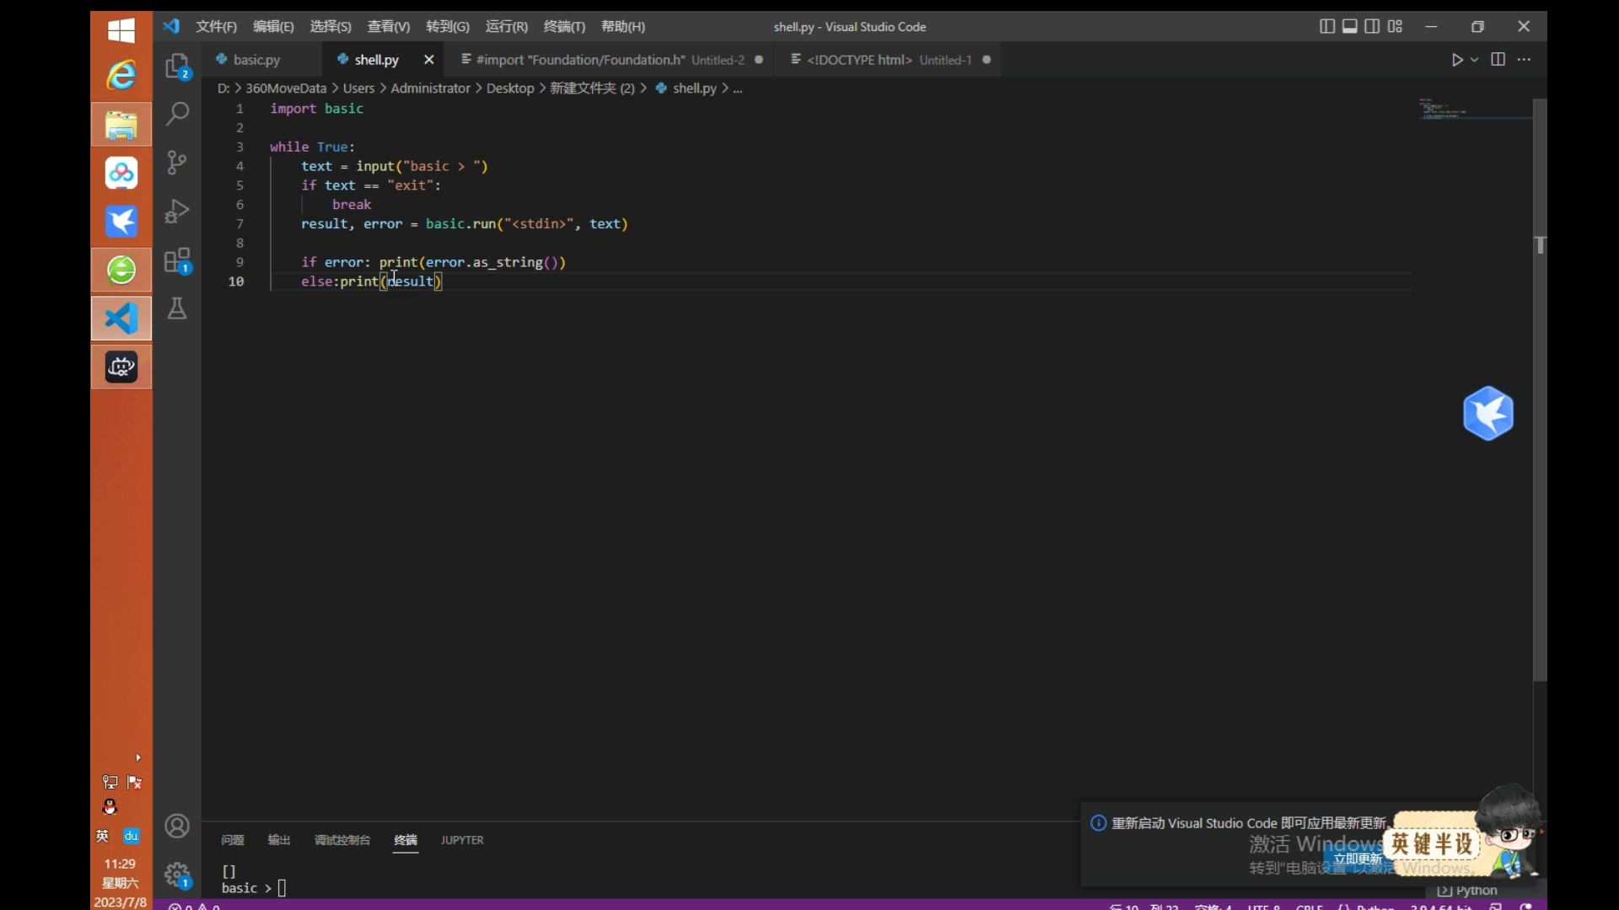Open the 终端(T) terminal menu
This screenshot has width=1619, height=910.
(563, 27)
